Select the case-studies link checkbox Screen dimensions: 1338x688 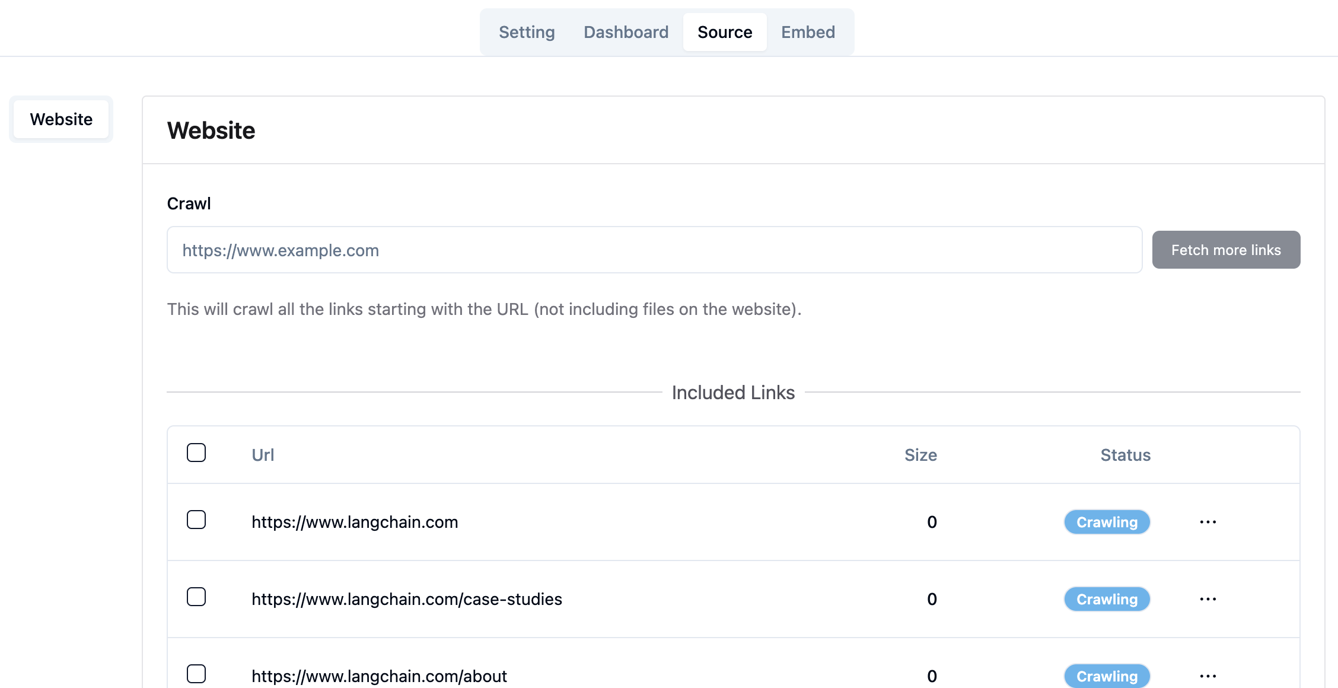point(196,597)
